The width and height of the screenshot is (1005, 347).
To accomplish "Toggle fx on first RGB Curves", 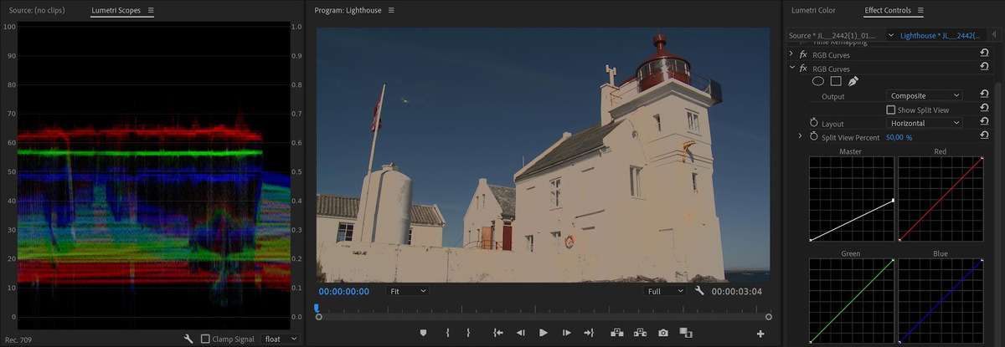I will tap(804, 55).
